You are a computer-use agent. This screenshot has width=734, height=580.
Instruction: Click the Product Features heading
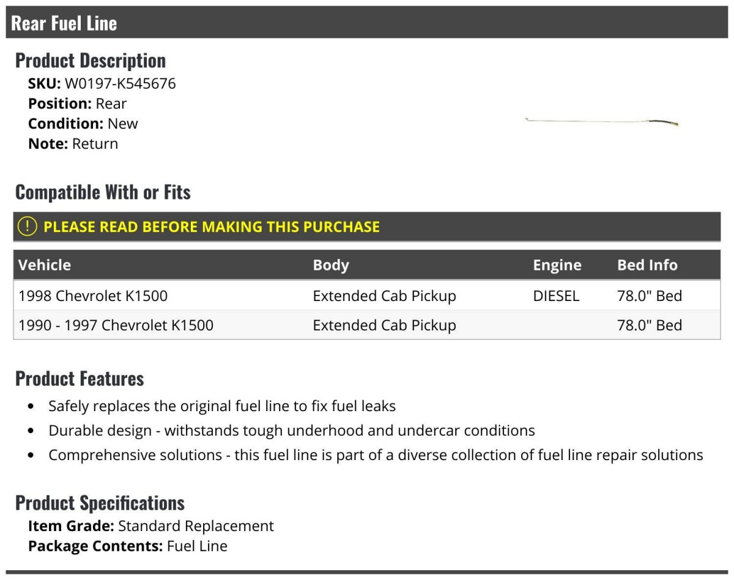point(80,379)
